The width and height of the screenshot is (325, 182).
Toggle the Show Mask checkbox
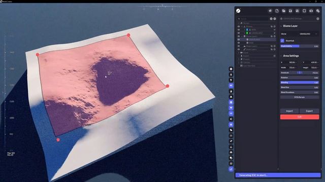(x=282, y=40)
